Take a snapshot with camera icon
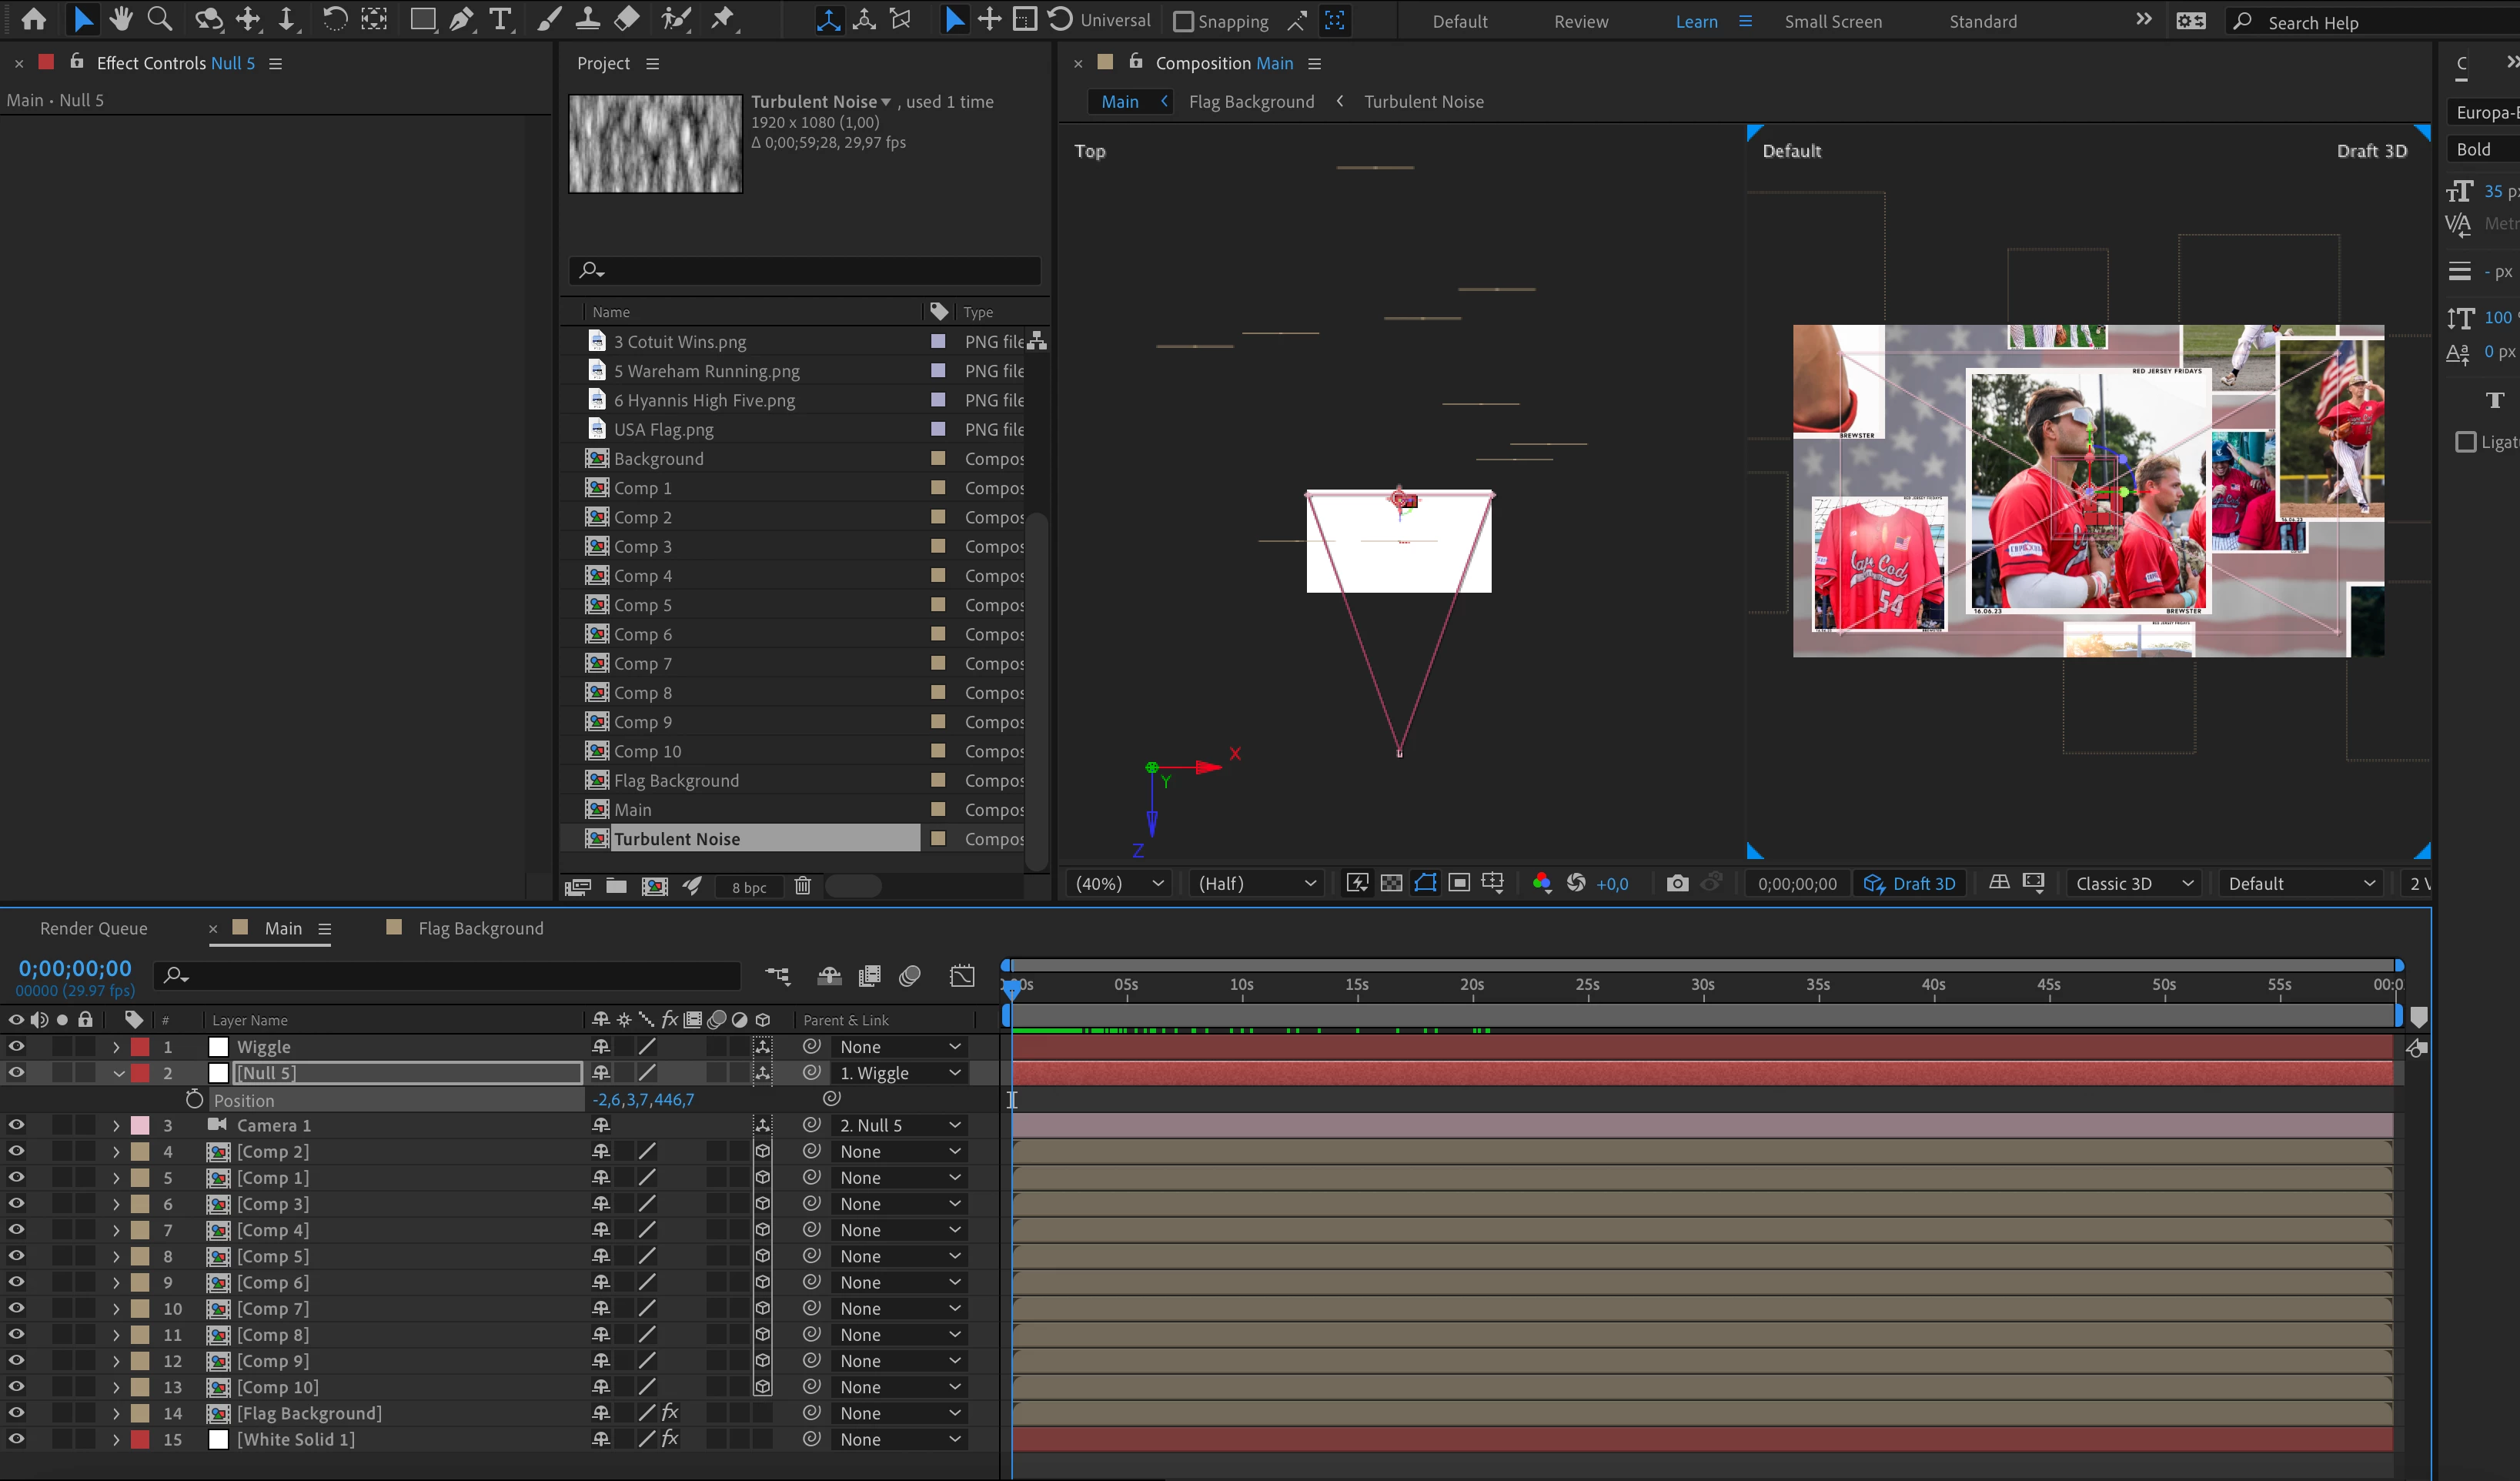 point(1677,883)
